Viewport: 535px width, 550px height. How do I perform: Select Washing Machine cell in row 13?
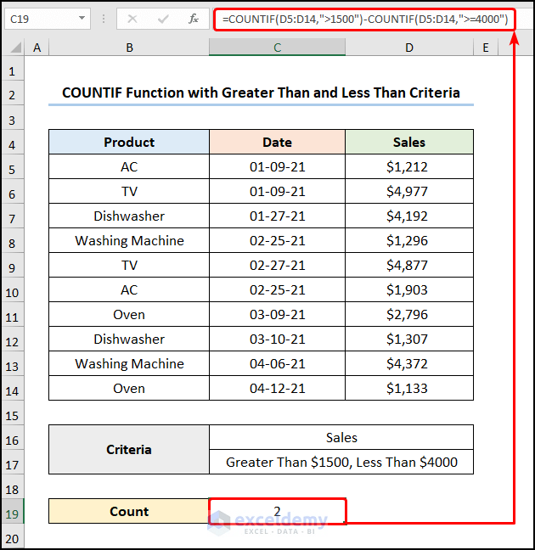coord(129,364)
